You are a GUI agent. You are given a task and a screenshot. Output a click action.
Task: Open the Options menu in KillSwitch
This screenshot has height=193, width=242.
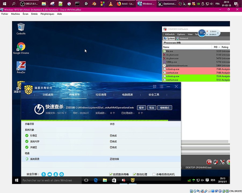coord(181,34)
